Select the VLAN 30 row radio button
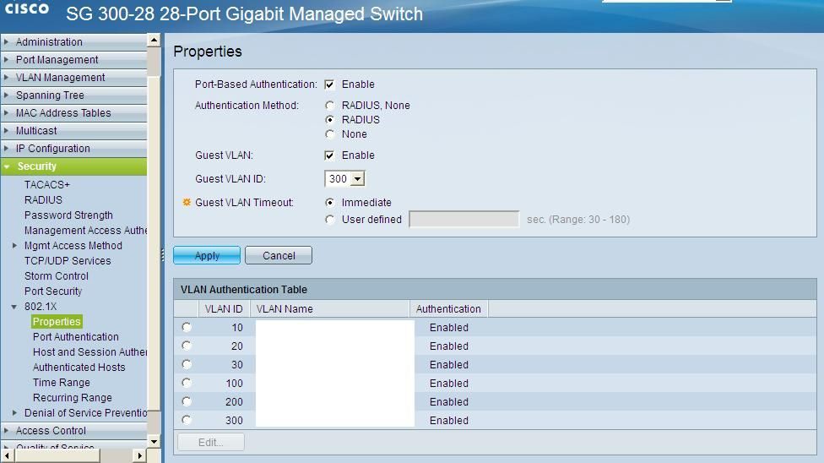This screenshot has width=824, height=463. point(187,364)
